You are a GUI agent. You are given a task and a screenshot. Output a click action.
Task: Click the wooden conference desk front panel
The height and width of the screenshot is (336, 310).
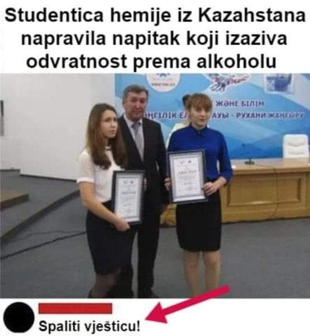point(265,195)
